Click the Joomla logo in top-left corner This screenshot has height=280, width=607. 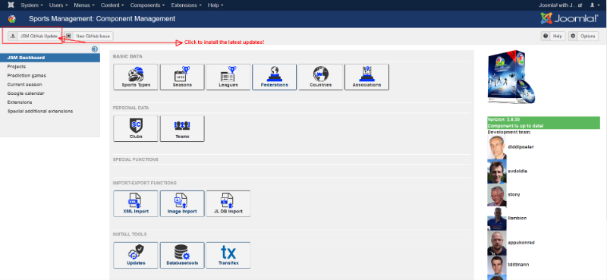[11, 5]
